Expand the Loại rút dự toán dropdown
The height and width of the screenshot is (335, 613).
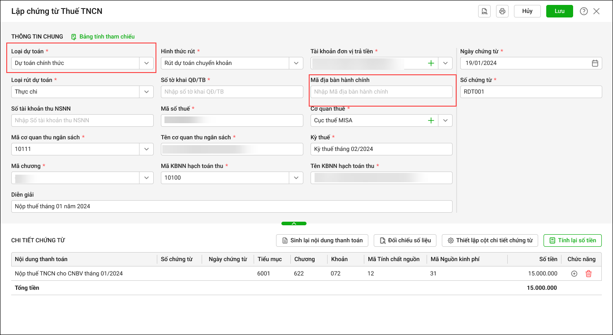[147, 92]
